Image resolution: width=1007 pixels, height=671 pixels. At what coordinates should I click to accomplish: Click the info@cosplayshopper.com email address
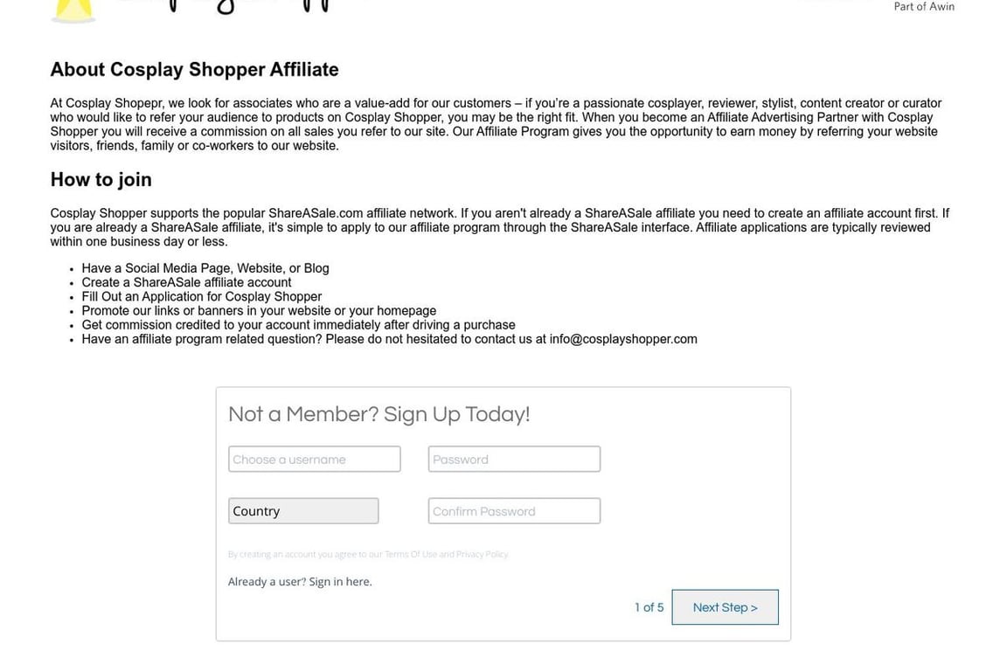pyautogui.click(x=623, y=339)
